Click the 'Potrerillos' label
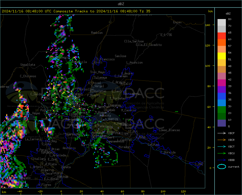Screen dimensions: 242x195 49,110
